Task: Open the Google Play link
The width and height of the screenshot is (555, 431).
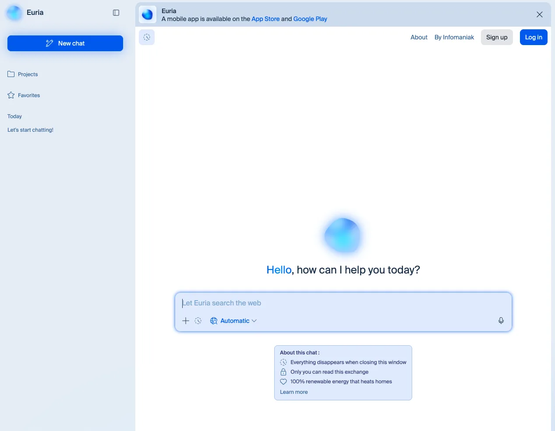Action: pyautogui.click(x=310, y=19)
